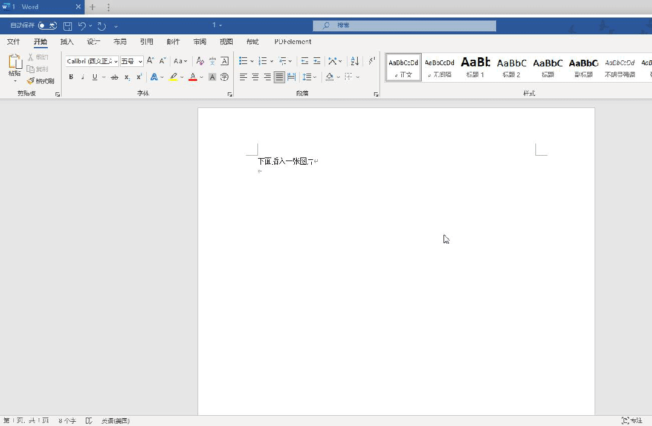Open the 插入 ribbon tab
Image resolution: width=652 pixels, height=426 pixels.
[67, 42]
